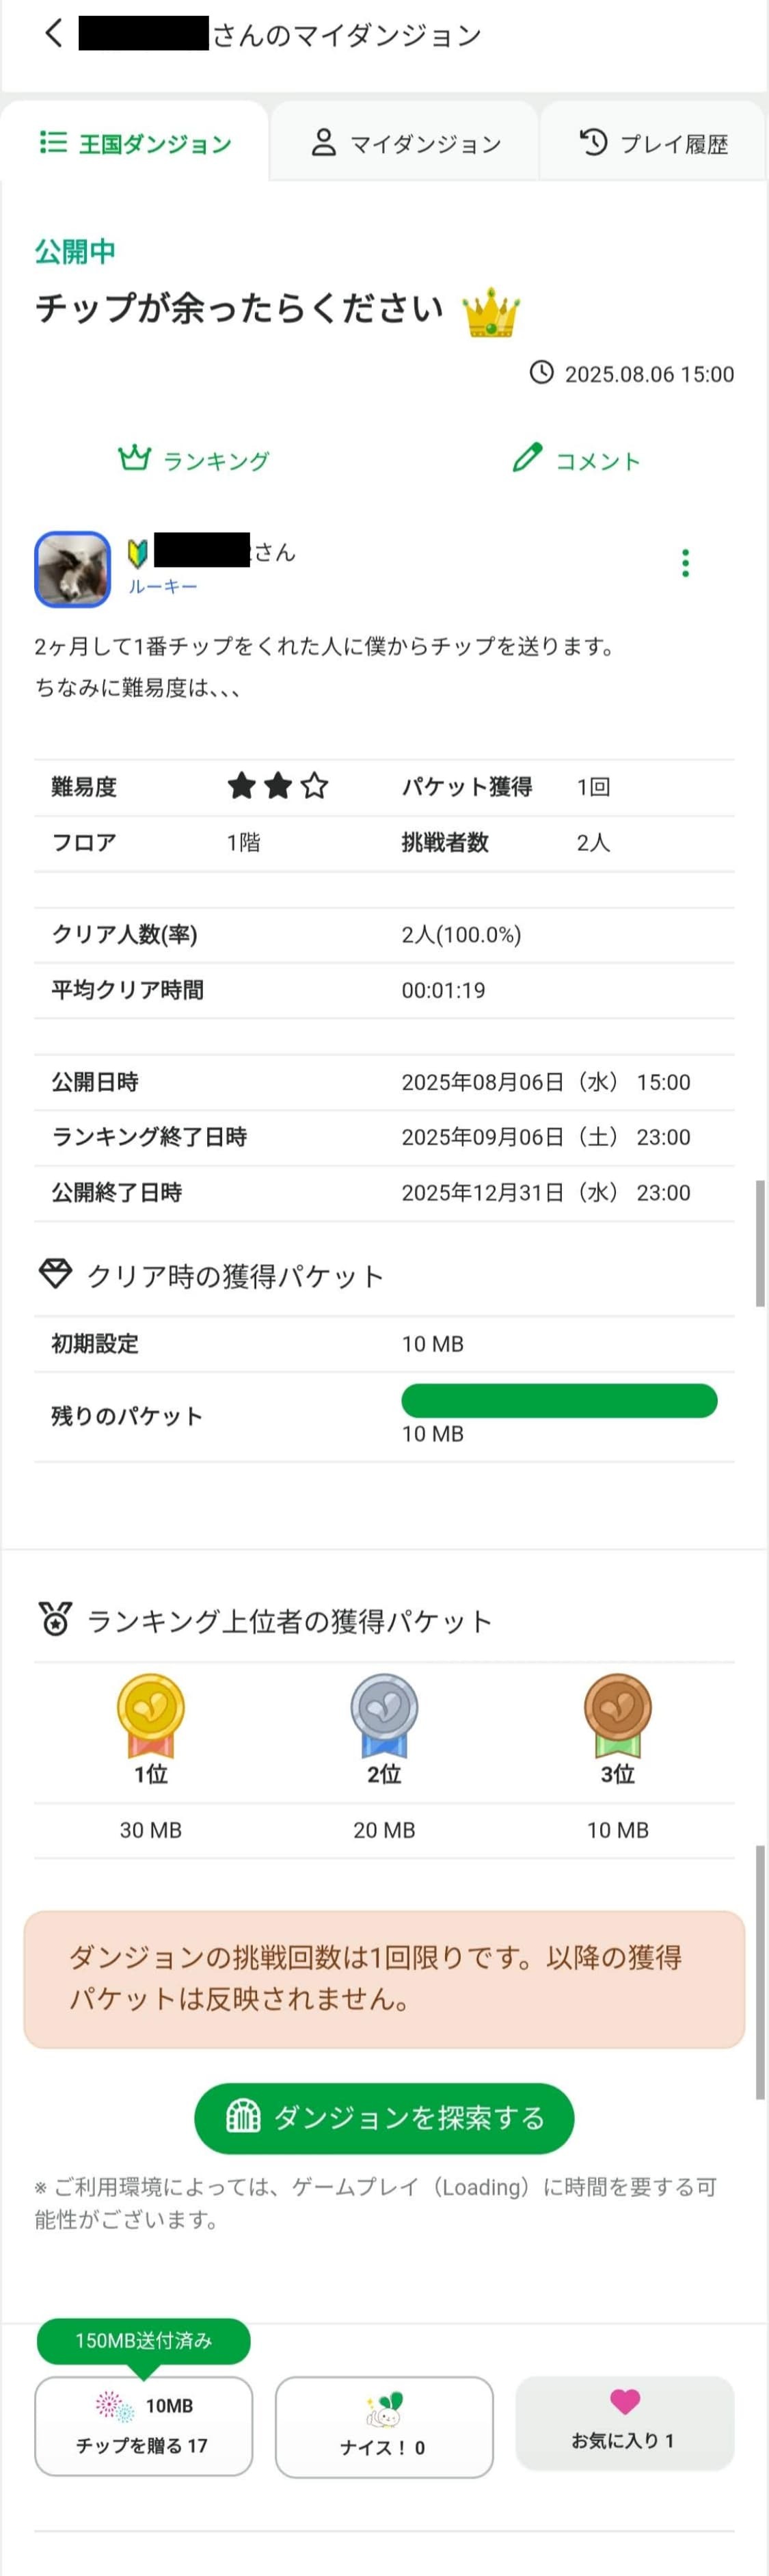Screen dimensions: 769x2576
Task: Click the crown icon beside the dungeon title
Action: click(491, 313)
